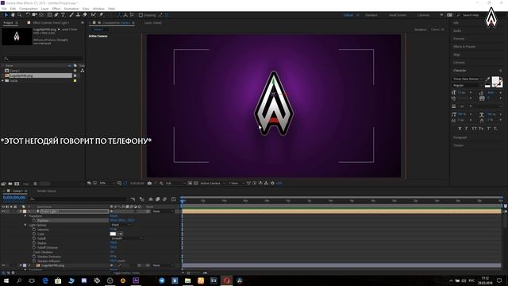The image size is (508, 286).
Task: Open light type dropdown showing Point
Action: tap(121, 225)
